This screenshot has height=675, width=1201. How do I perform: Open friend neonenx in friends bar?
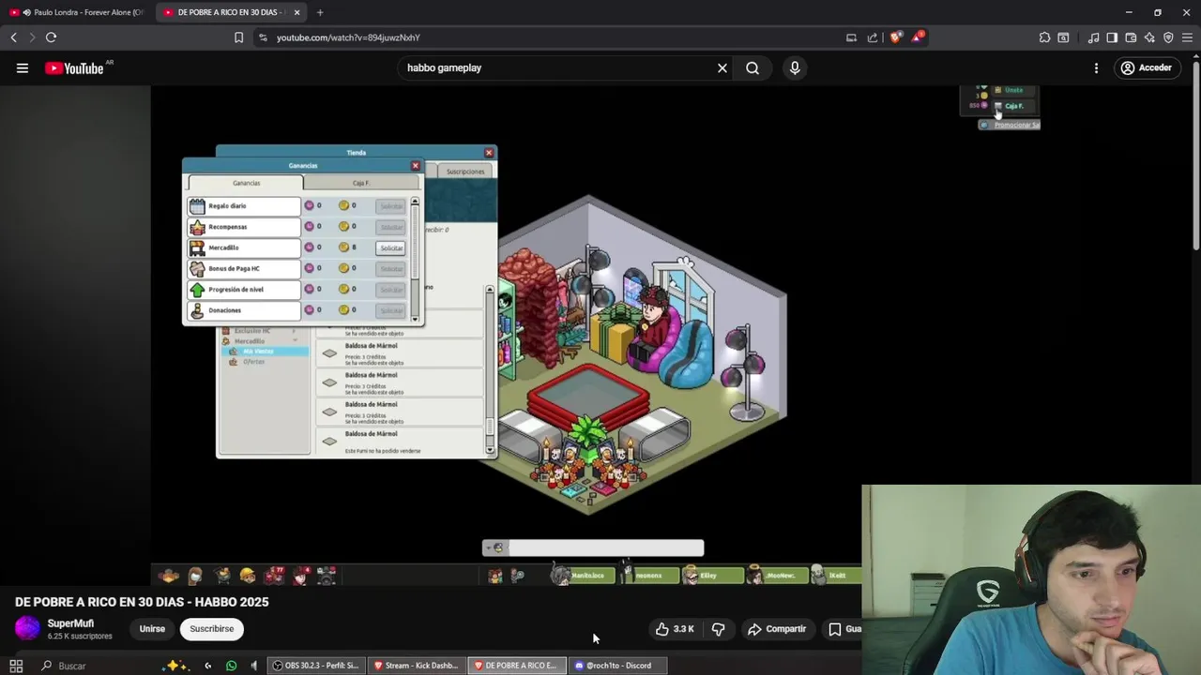click(647, 576)
